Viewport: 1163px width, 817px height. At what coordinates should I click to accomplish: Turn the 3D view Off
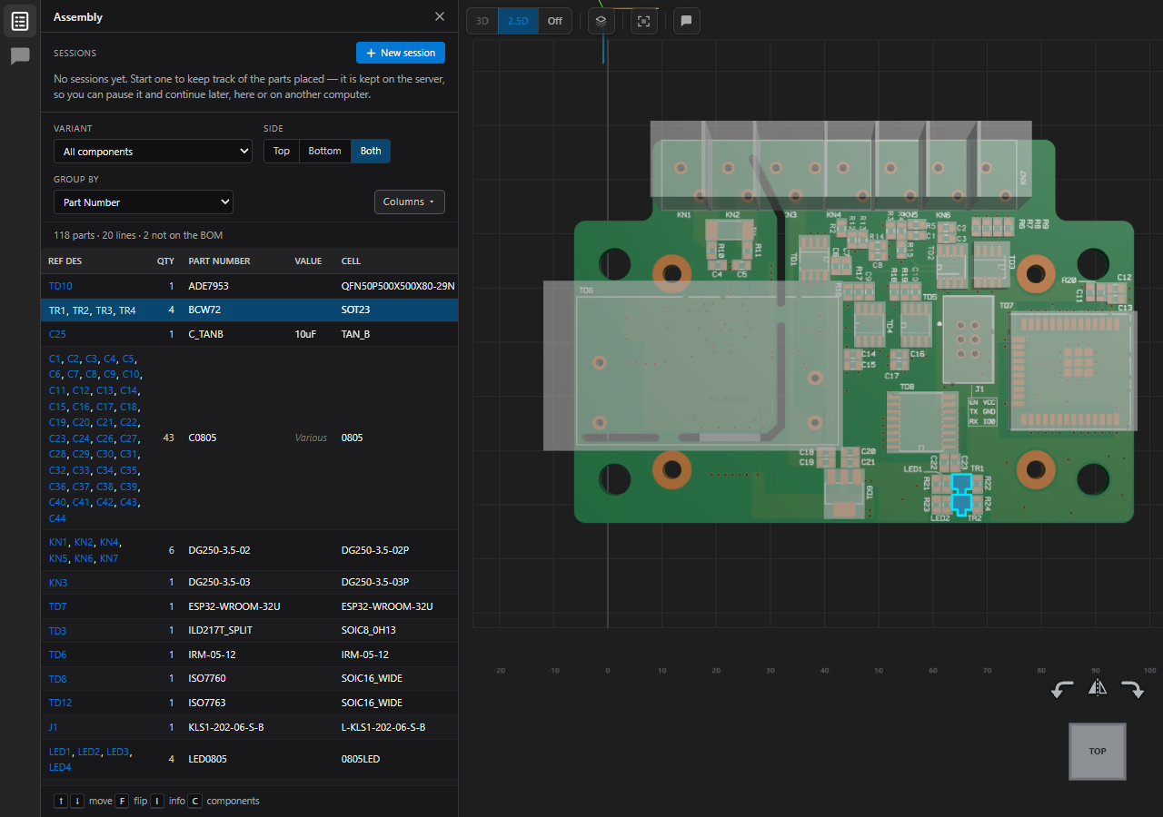click(554, 21)
